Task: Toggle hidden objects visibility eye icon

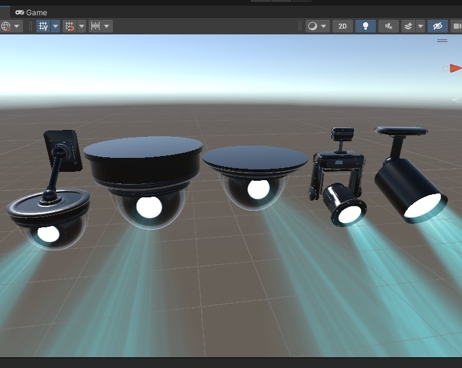Action: point(438,26)
